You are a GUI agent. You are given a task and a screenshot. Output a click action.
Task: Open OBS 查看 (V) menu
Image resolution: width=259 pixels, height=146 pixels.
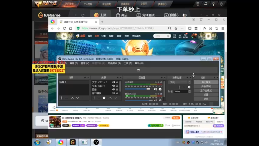(85, 63)
